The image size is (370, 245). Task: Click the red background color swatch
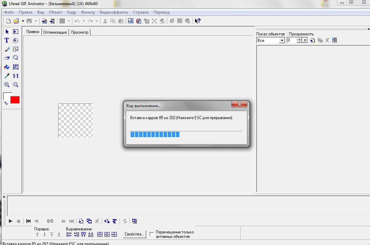coord(15,100)
